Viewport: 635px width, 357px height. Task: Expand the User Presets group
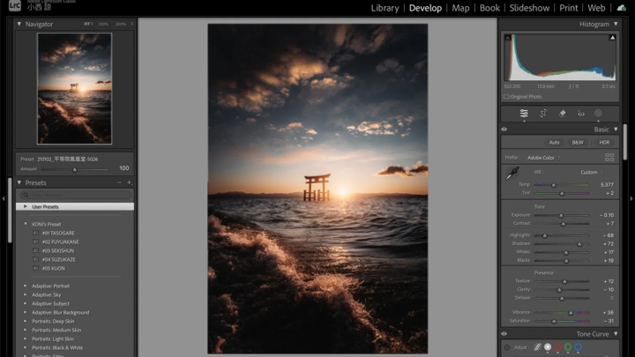[x=26, y=206]
